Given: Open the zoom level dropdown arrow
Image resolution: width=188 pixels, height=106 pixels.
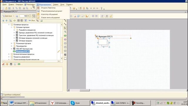Looking at the screenshot, I should (x=28, y=16).
